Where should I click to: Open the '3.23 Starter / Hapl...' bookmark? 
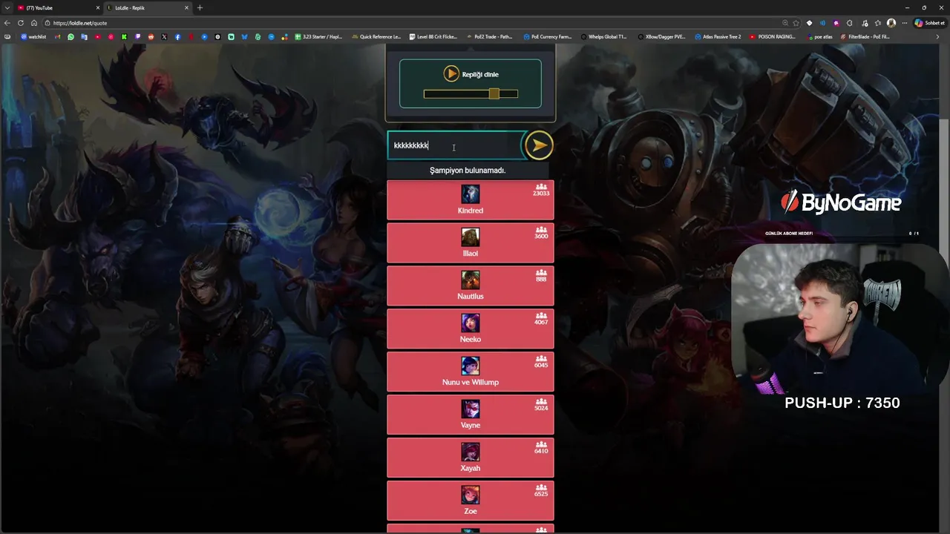tap(319, 36)
